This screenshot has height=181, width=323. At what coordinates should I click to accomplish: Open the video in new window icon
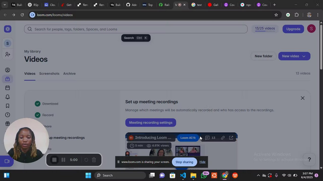pyautogui.click(x=231, y=138)
